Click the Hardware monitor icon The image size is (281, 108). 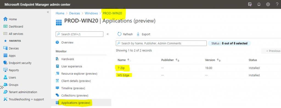tap(57, 59)
